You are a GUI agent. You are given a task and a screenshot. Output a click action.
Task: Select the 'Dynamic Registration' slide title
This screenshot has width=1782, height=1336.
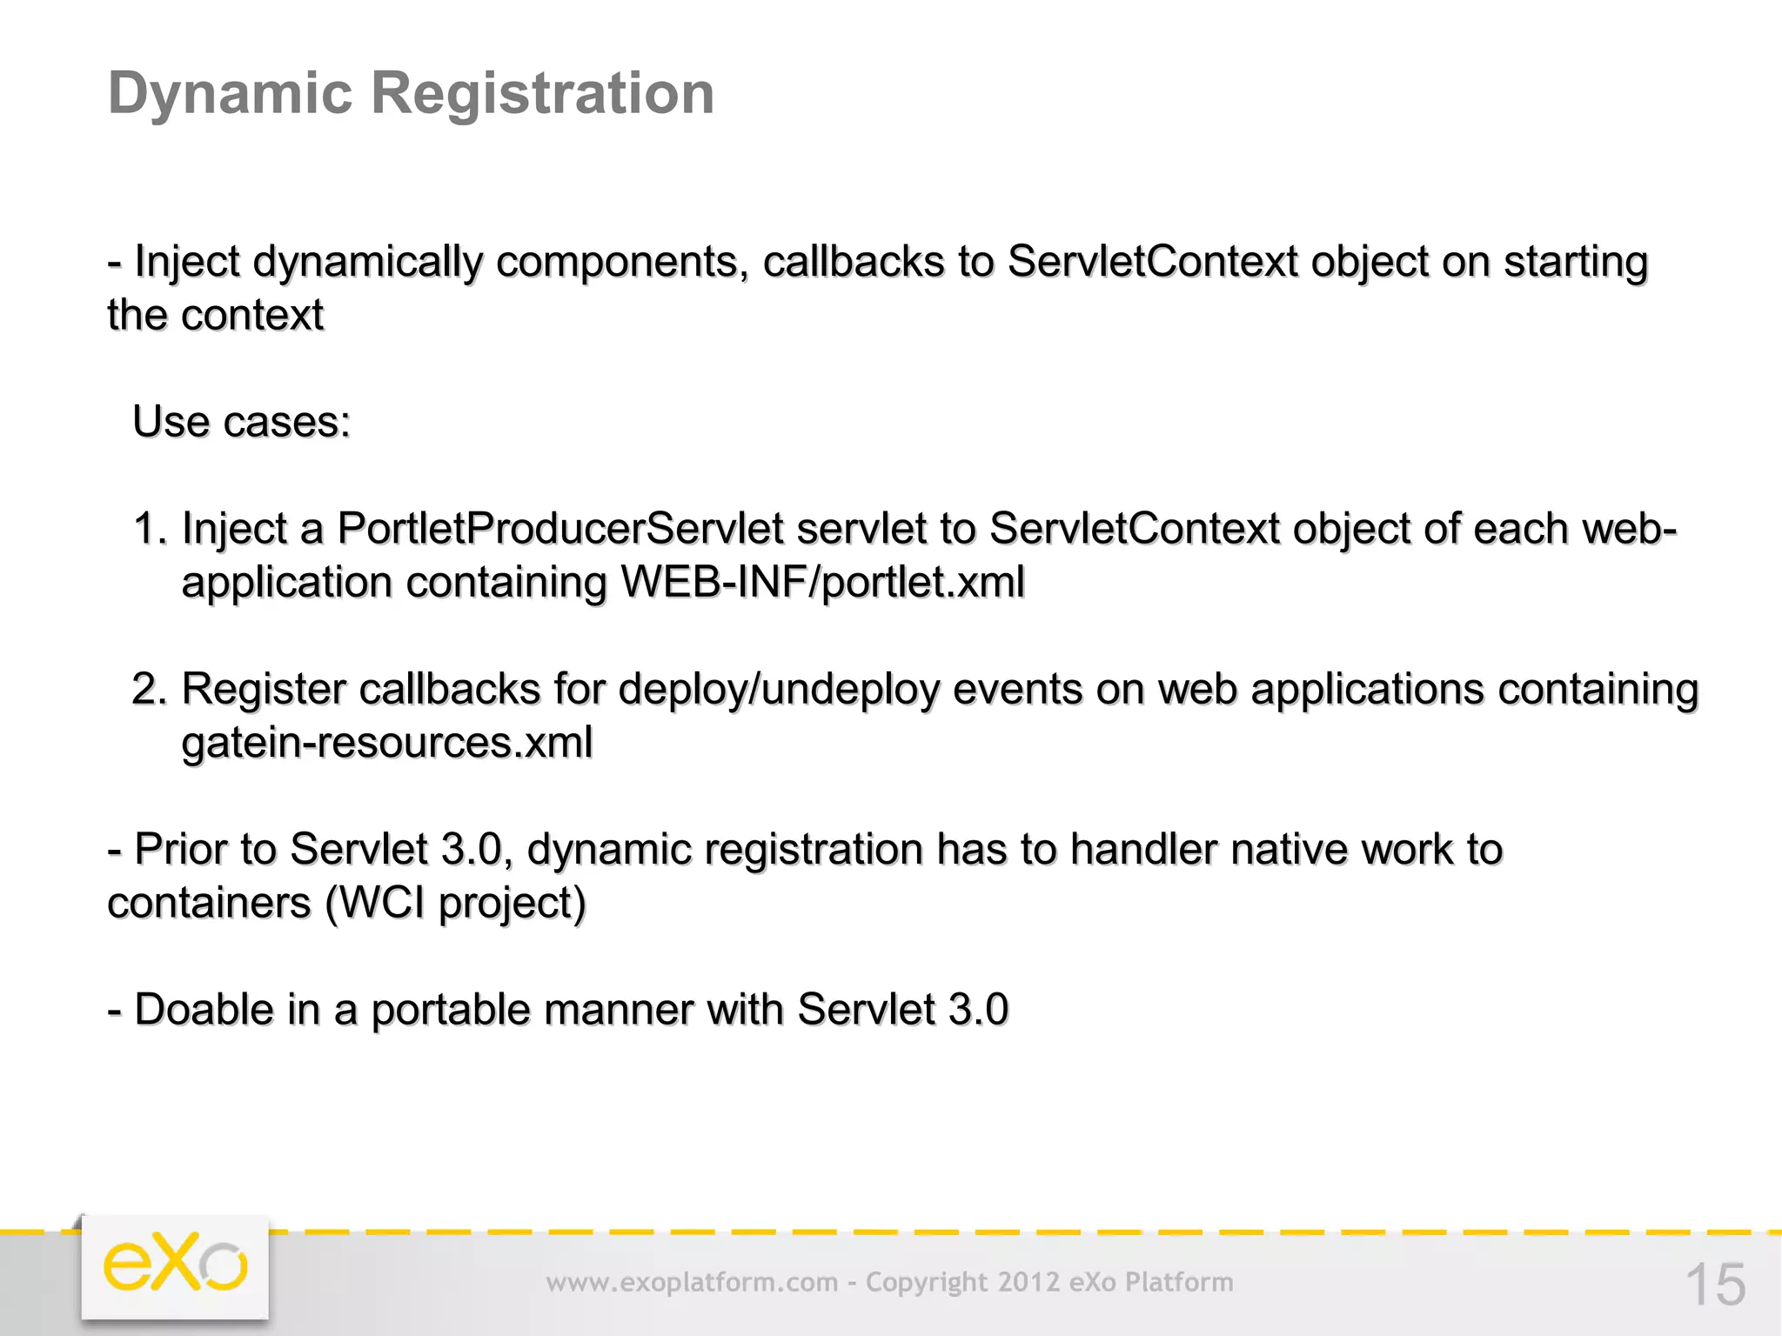pos(411,93)
